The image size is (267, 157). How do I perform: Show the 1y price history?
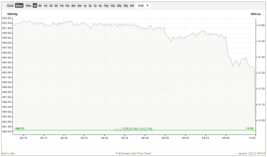coord(85,6)
